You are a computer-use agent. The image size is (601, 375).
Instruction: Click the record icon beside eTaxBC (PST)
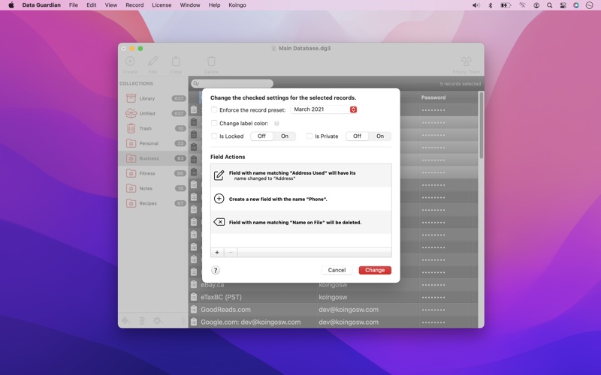(x=194, y=297)
